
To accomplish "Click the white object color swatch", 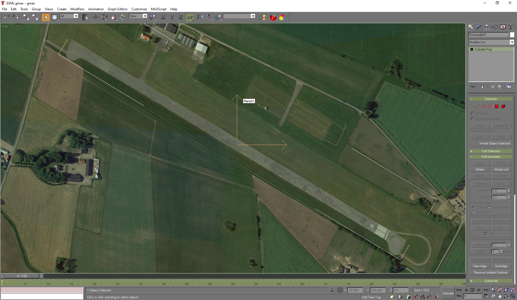I will point(512,35).
